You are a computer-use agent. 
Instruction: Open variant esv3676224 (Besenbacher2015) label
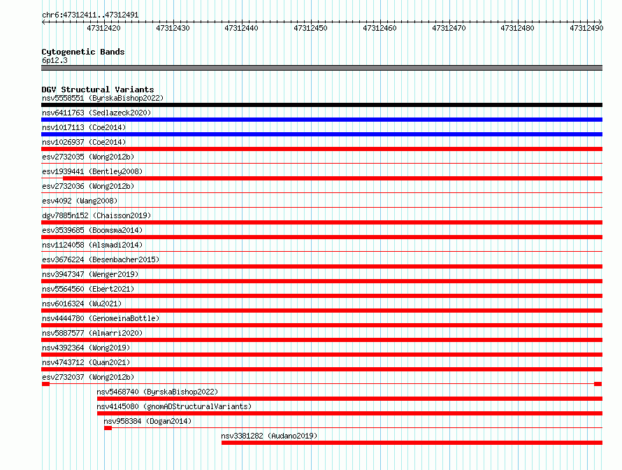click(101, 259)
